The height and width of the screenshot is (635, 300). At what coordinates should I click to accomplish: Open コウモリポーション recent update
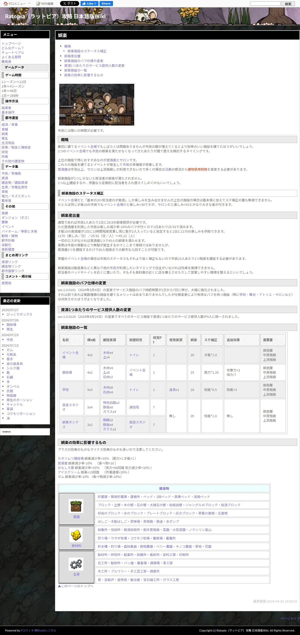[x=21, y=414]
